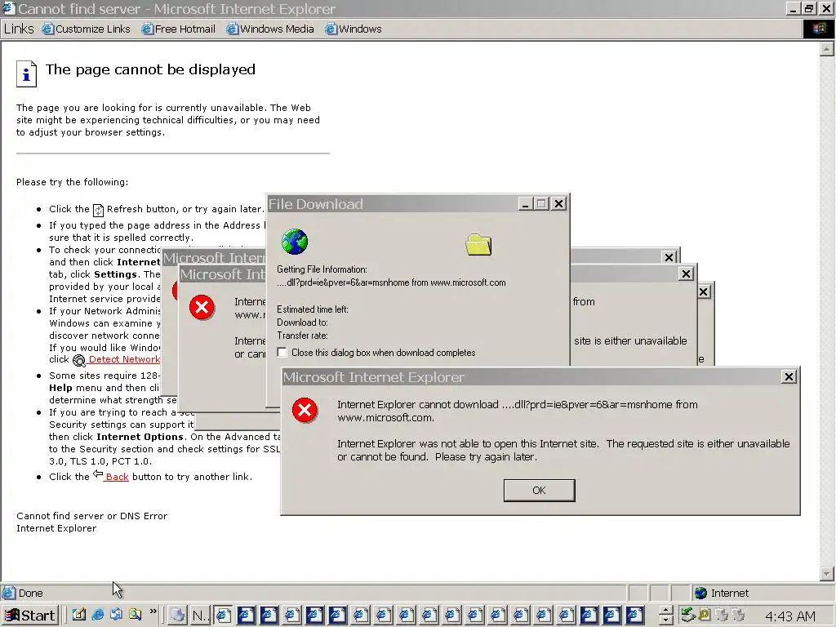836x627 pixels.
Task: Enable 'Close this dialog box when download completes'
Action: coord(282,353)
